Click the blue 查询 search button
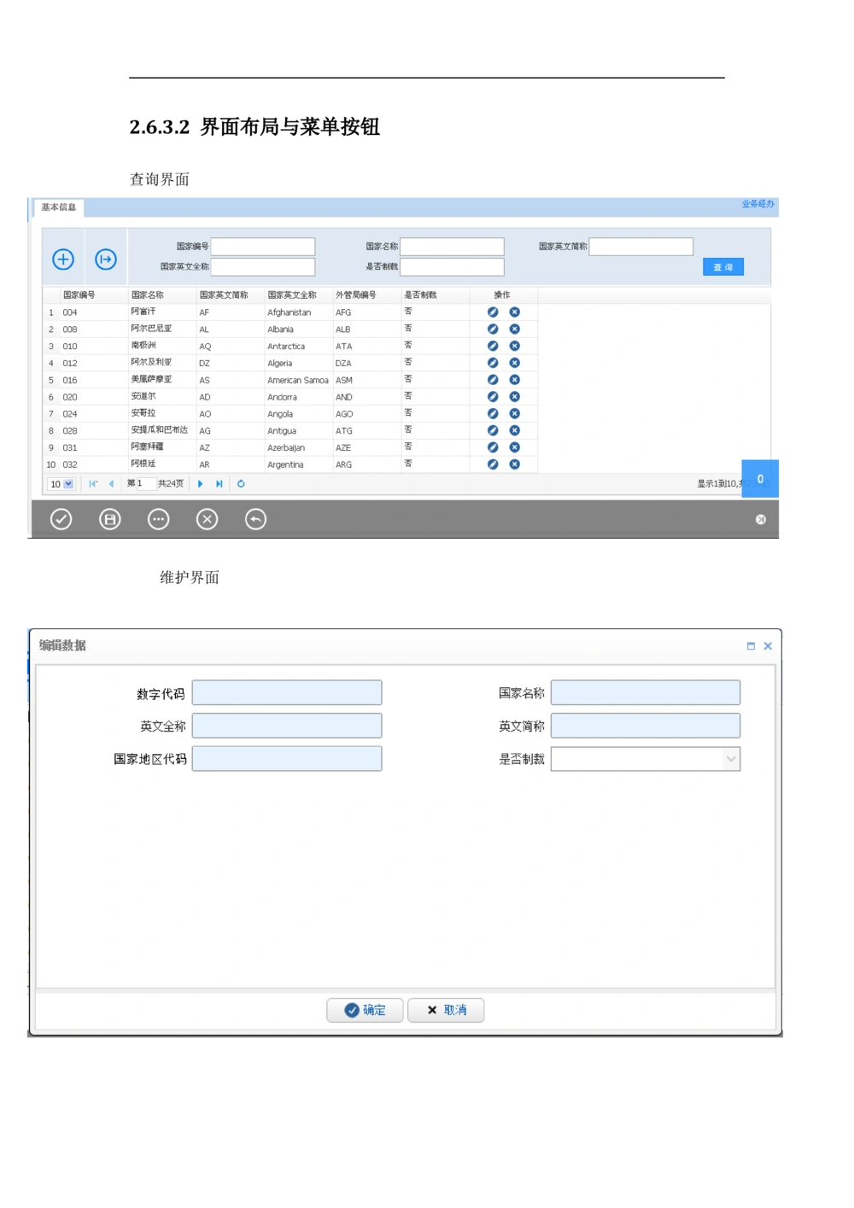 [x=723, y=267]
